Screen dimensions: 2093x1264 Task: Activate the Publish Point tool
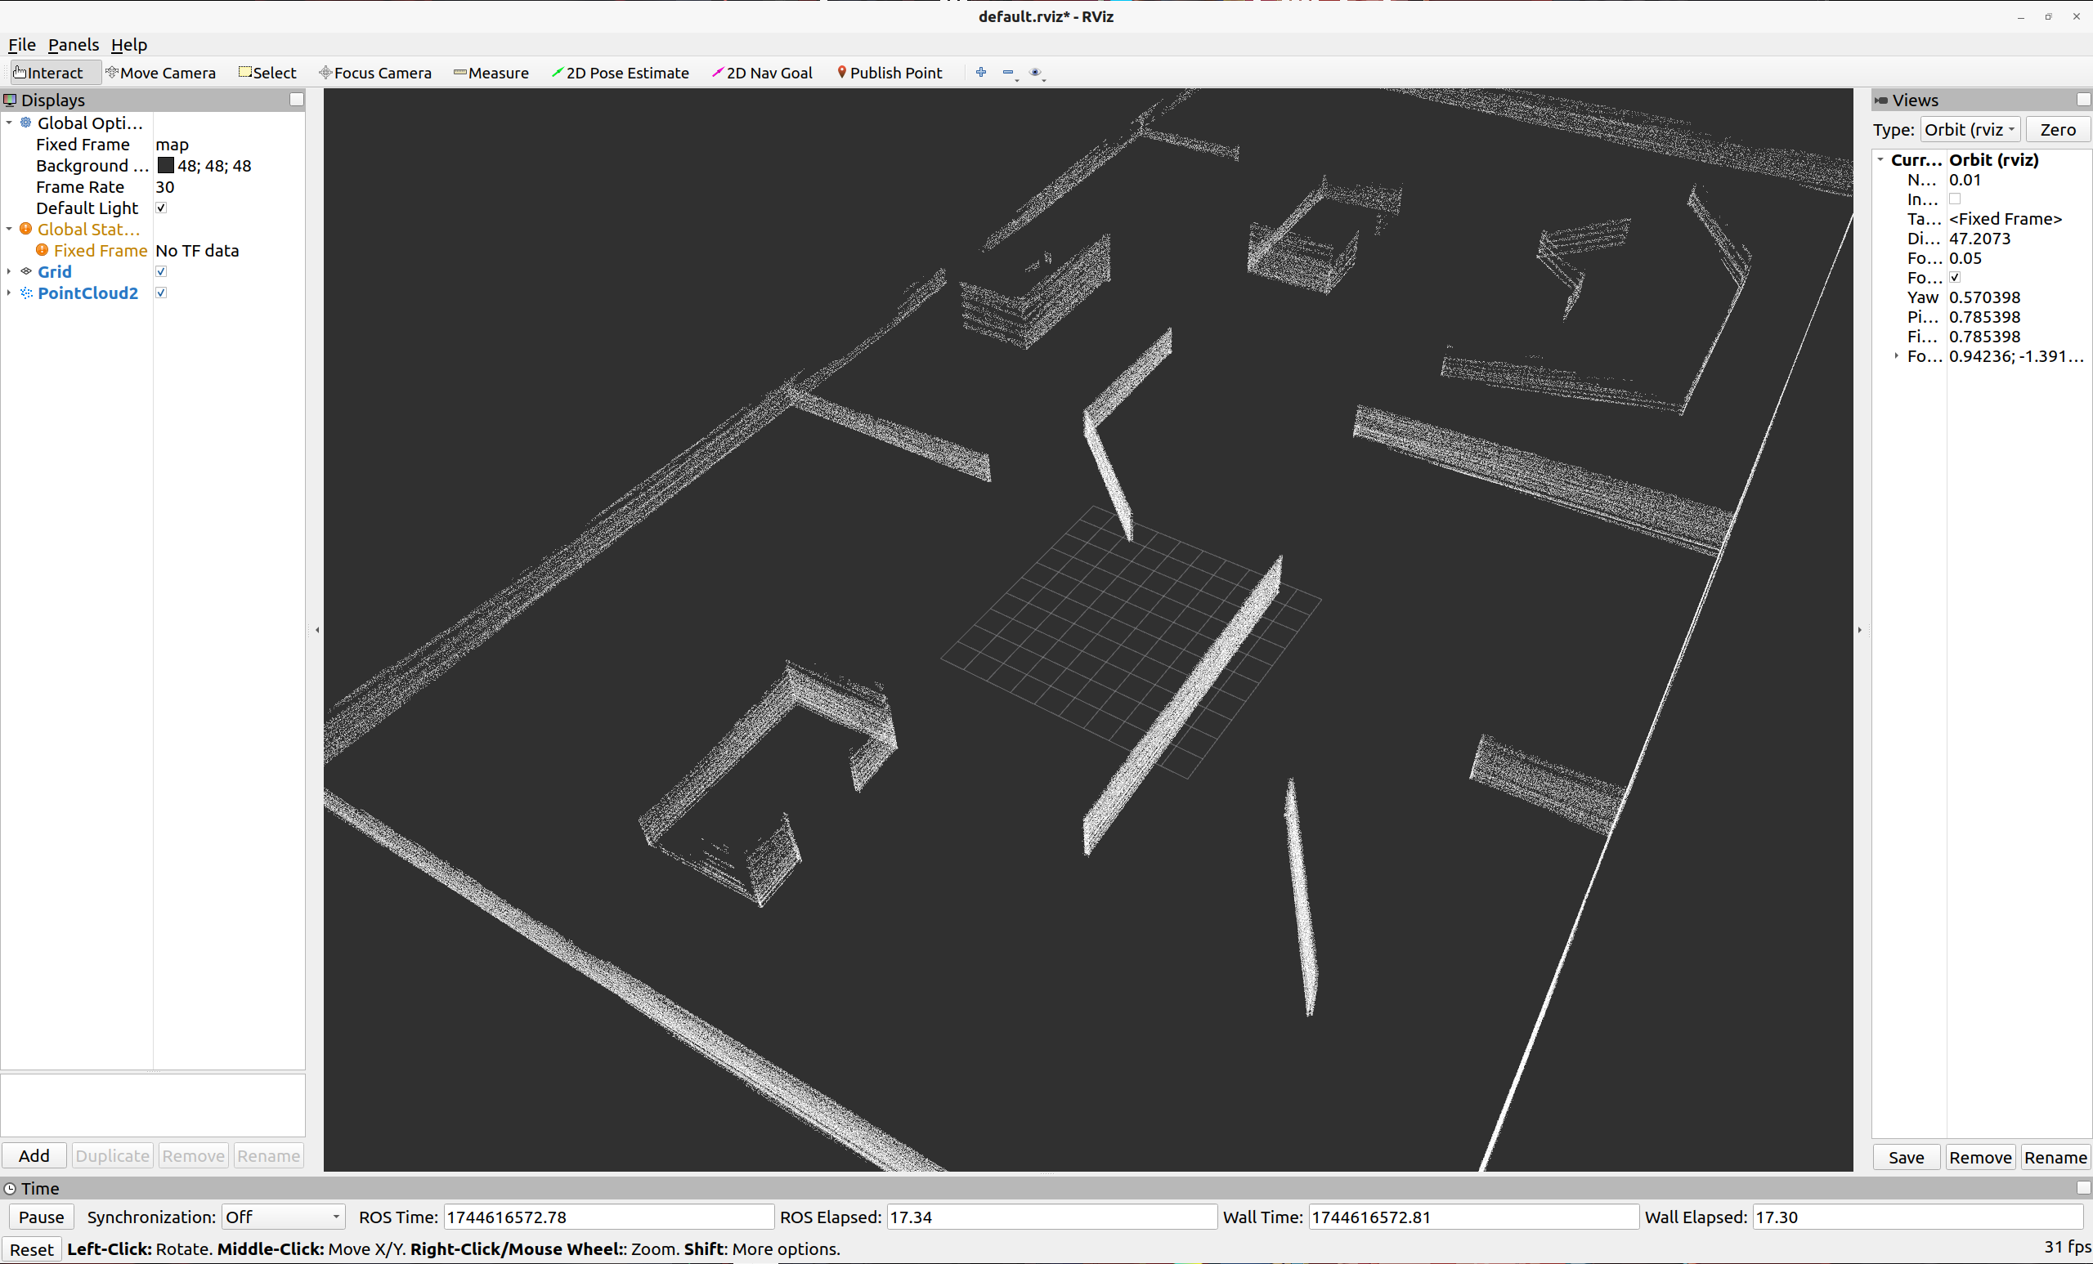tap(890, 73)
